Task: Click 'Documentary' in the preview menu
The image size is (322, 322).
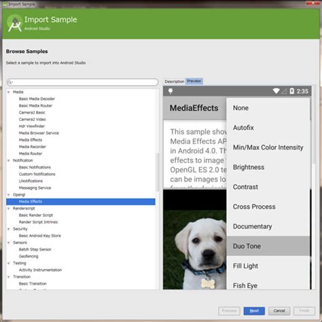Action: pyautogui.click(x=253, y=226)
